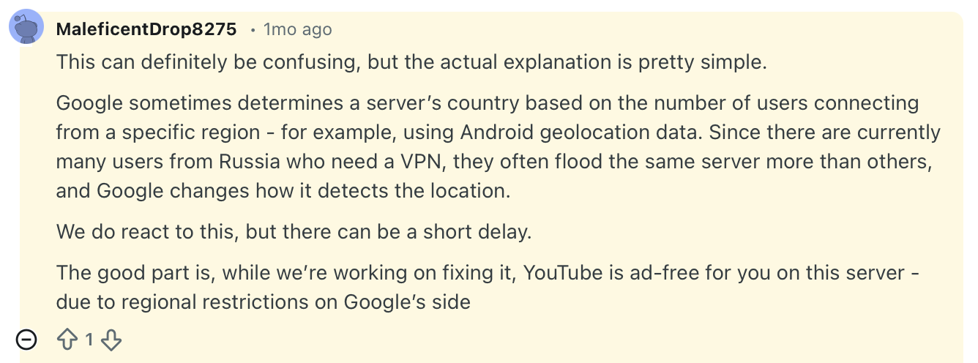Click the vote count number 1
Viewport: 978px width, 363px height.
89,340
